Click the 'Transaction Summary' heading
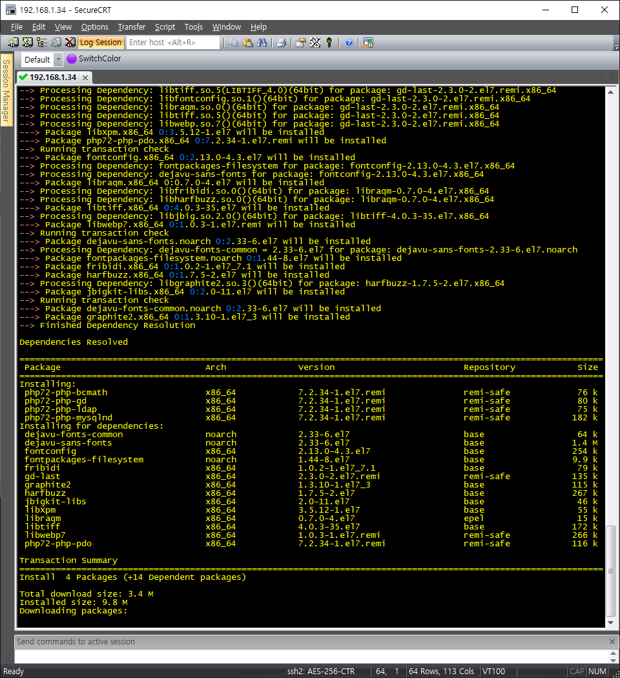The image size is (620, 678). [68, 560]
